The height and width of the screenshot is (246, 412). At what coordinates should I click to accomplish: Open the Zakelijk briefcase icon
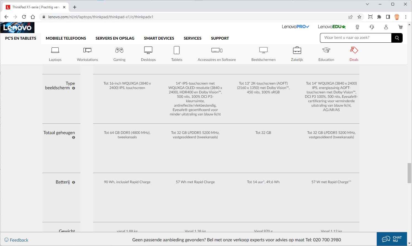tap(297, 50)
